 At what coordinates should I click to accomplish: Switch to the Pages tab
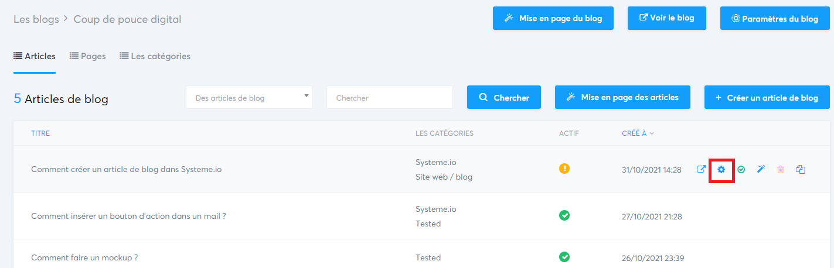click(x=88, y=56)
